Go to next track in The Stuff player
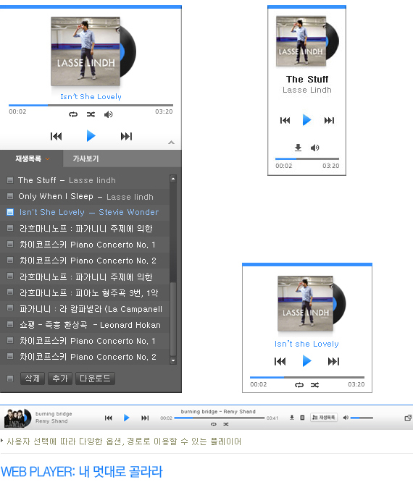The width and height of the screenshot is (413, 482). pyautogui.click(x=329, y=120)
